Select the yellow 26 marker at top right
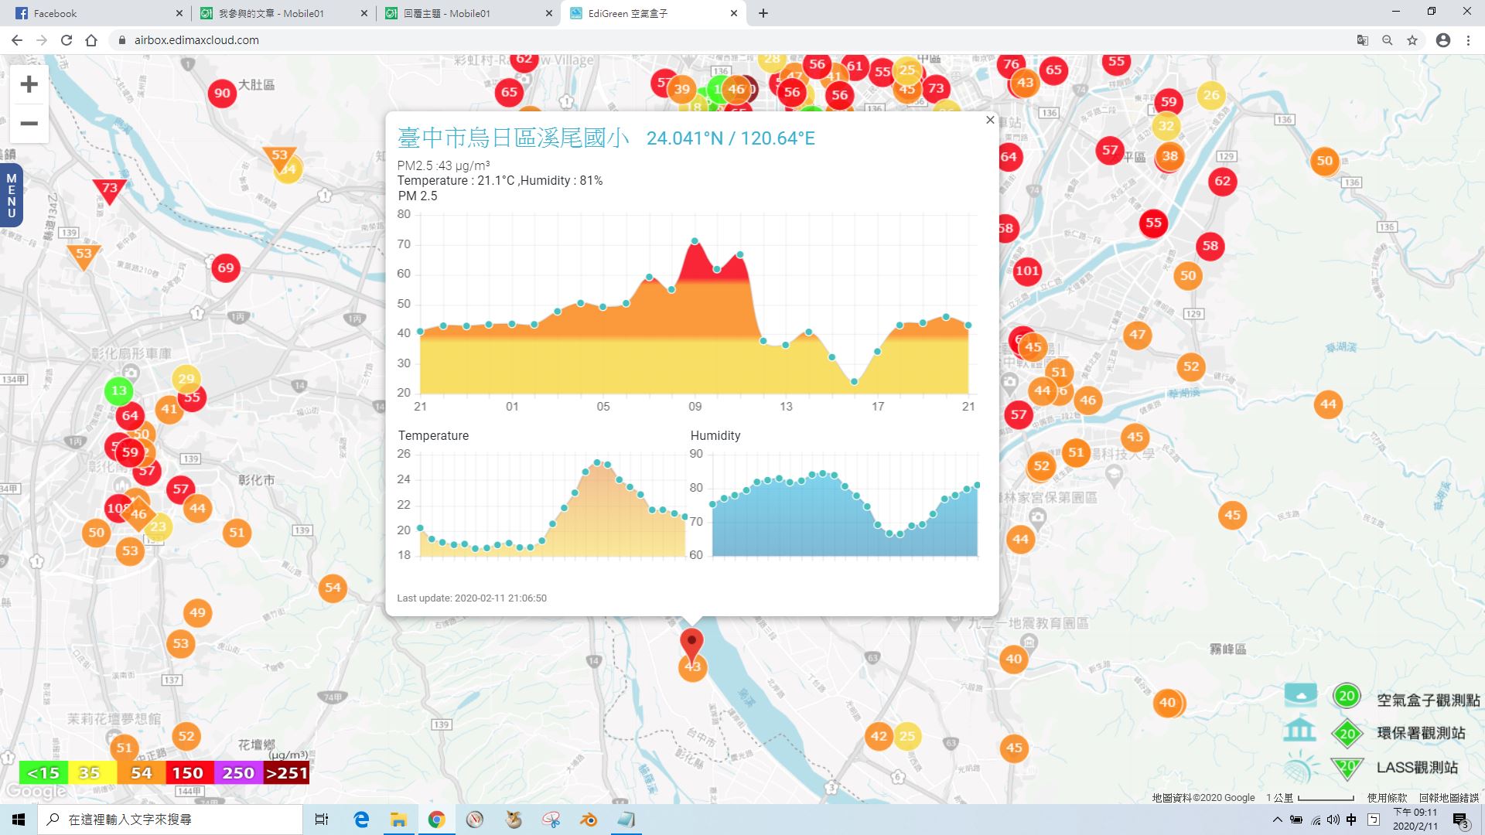 point(1211,95)
